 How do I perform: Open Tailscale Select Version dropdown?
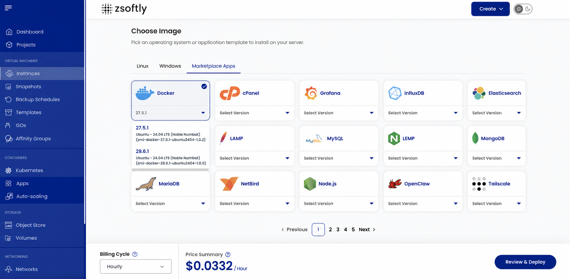tap(497, 204)
